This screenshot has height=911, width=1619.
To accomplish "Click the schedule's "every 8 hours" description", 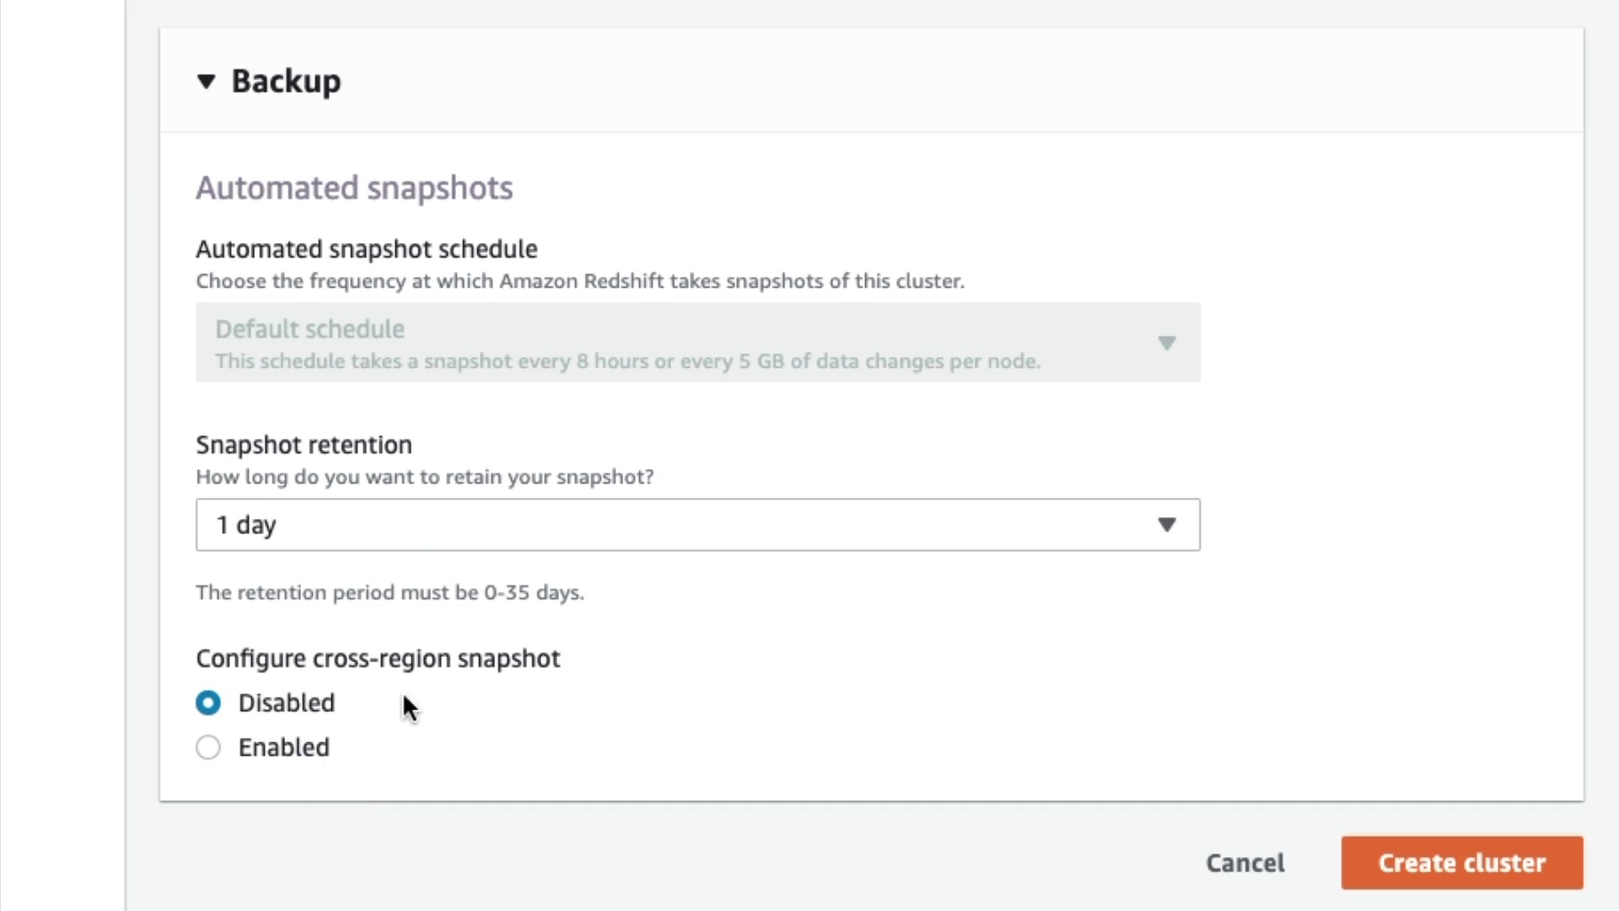I will click(x=627, y=361).
